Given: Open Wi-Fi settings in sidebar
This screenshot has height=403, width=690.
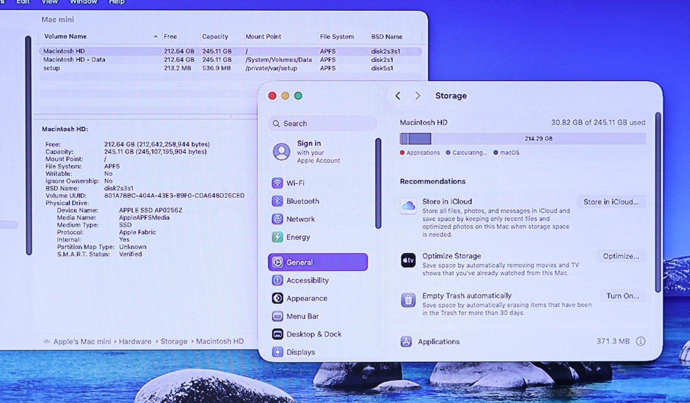Looking at the screenshot, I should (295, 183).
